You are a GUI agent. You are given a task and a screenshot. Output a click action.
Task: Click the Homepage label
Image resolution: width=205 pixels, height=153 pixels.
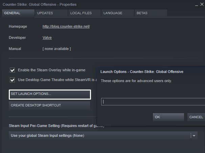pyautogui.click(x=18, y=26)
